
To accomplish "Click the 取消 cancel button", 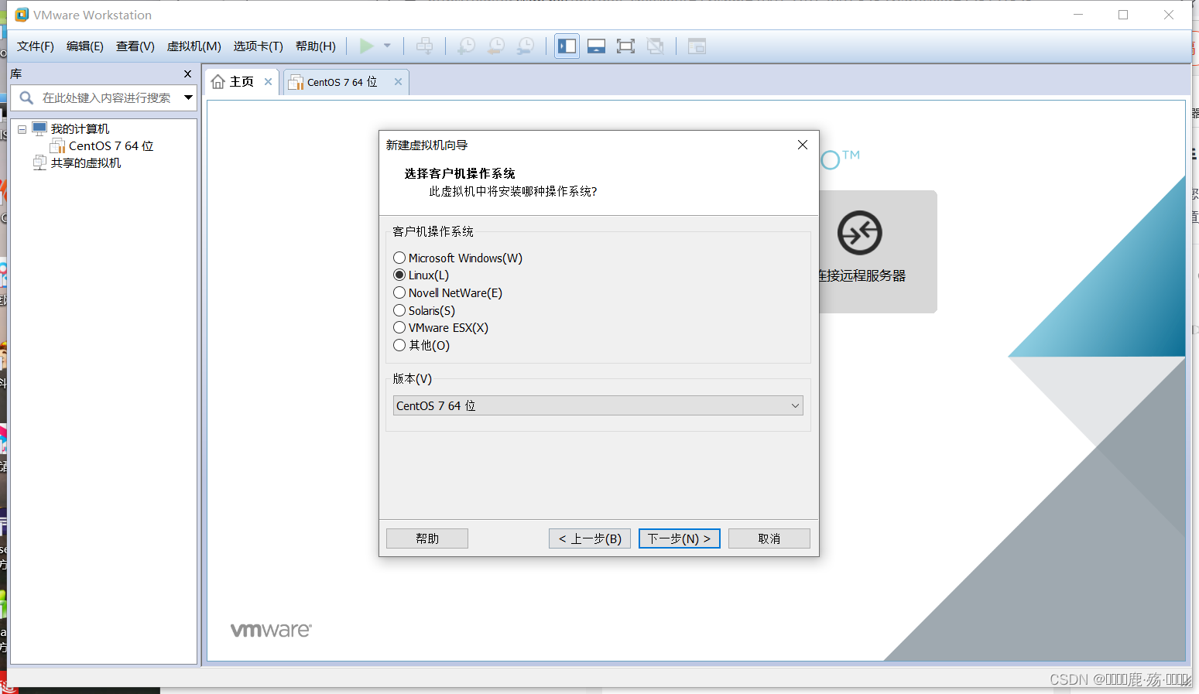I will click(769, 538).
